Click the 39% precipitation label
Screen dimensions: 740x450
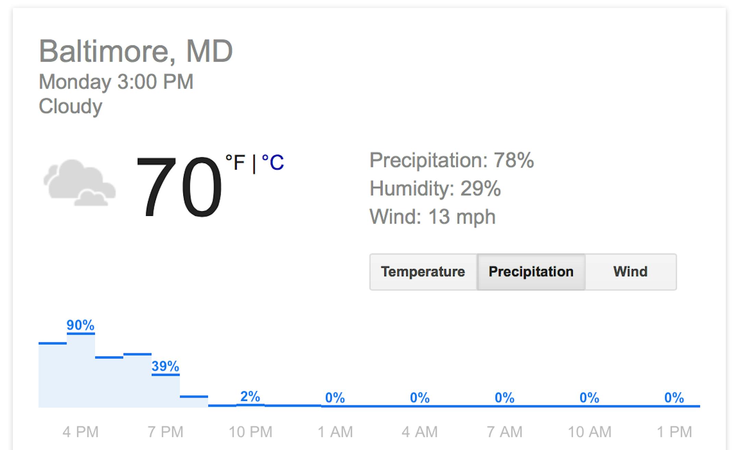point(165,366)
